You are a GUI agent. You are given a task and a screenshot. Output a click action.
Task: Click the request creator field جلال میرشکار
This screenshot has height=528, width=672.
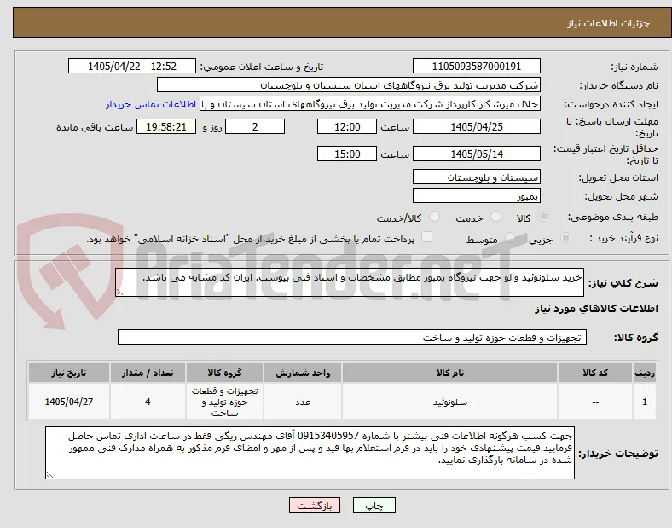coord(370,104)
